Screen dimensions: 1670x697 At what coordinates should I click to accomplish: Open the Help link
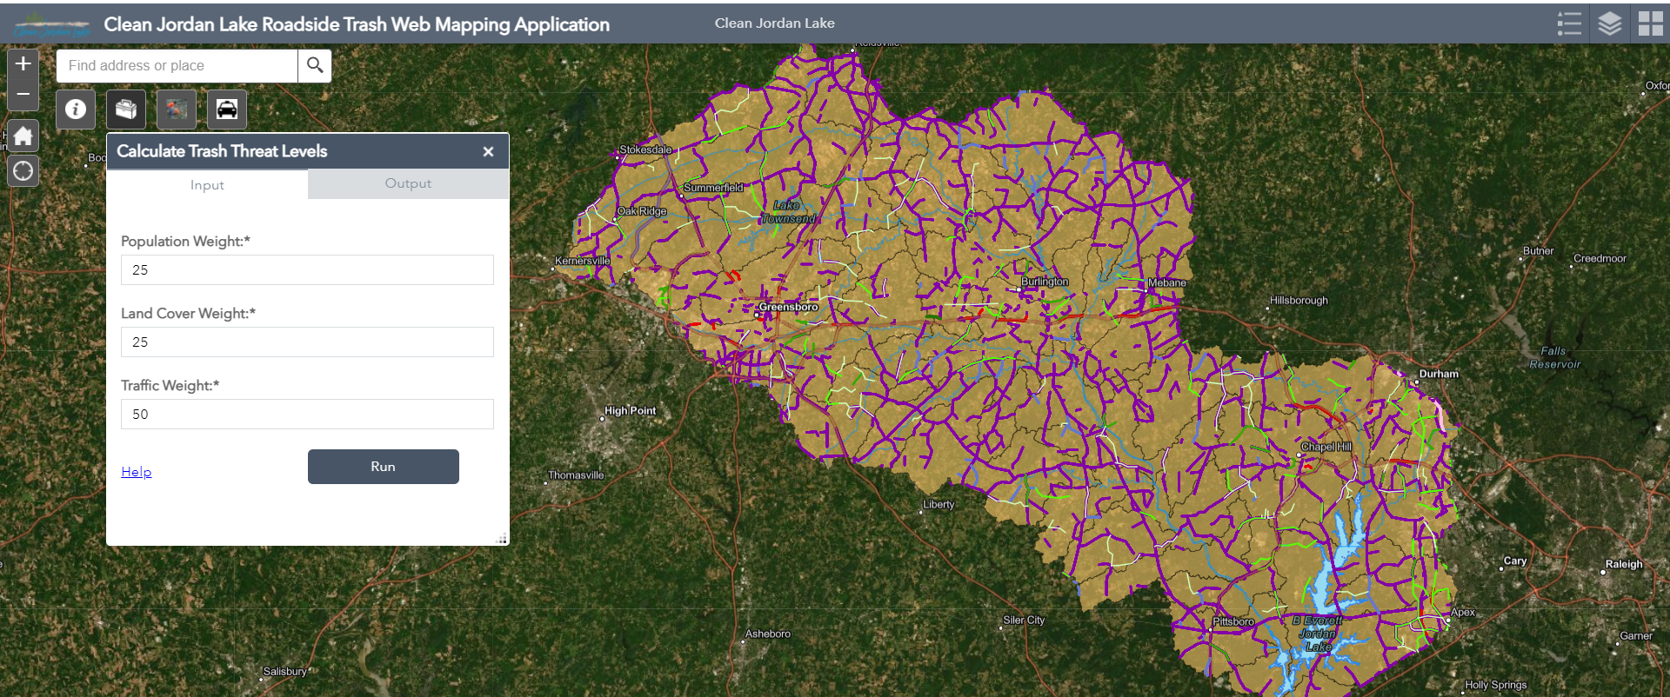coord(137,472)
